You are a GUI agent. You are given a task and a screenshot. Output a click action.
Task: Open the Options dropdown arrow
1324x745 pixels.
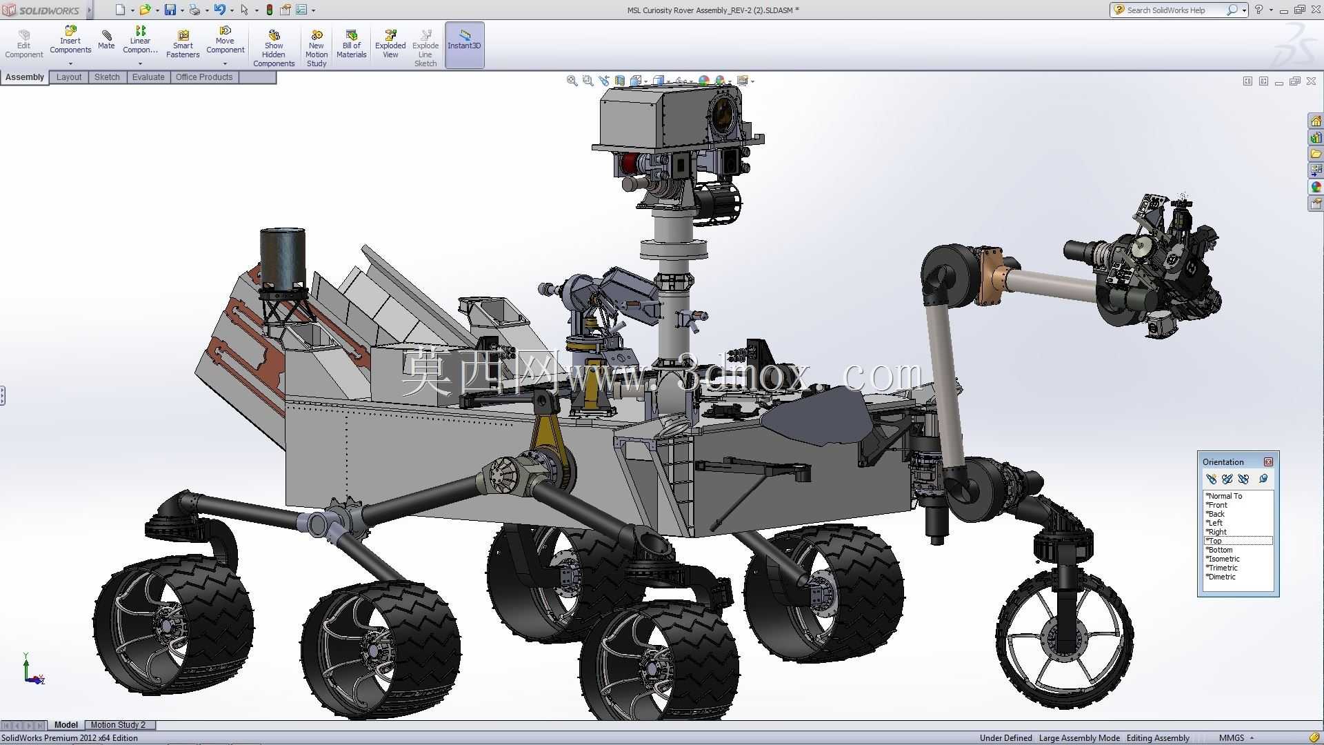click(314, 10)
